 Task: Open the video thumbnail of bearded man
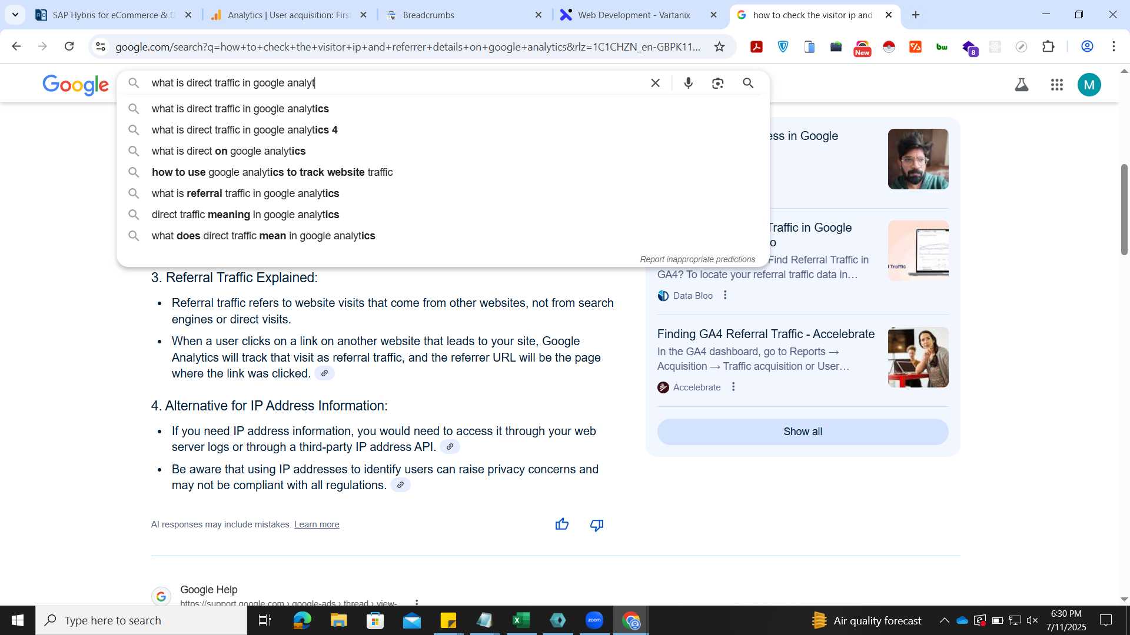918,159
